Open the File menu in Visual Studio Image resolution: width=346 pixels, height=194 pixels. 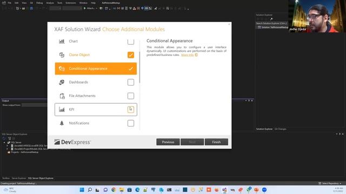click(10, 3)
